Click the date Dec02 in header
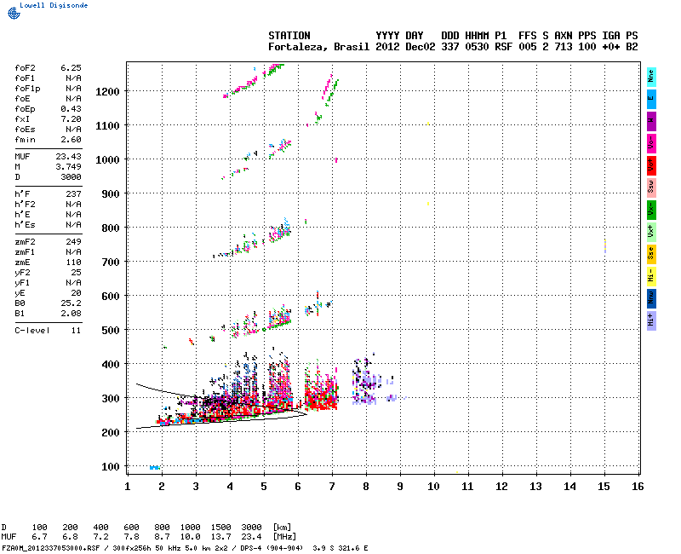 [x=420, y=47]
